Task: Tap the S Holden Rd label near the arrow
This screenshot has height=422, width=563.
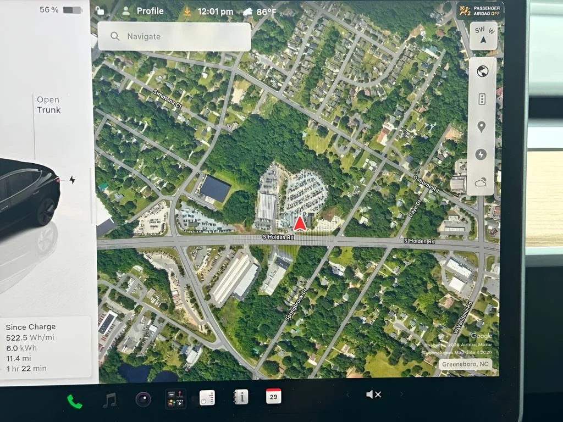Action: pos(278,237)
